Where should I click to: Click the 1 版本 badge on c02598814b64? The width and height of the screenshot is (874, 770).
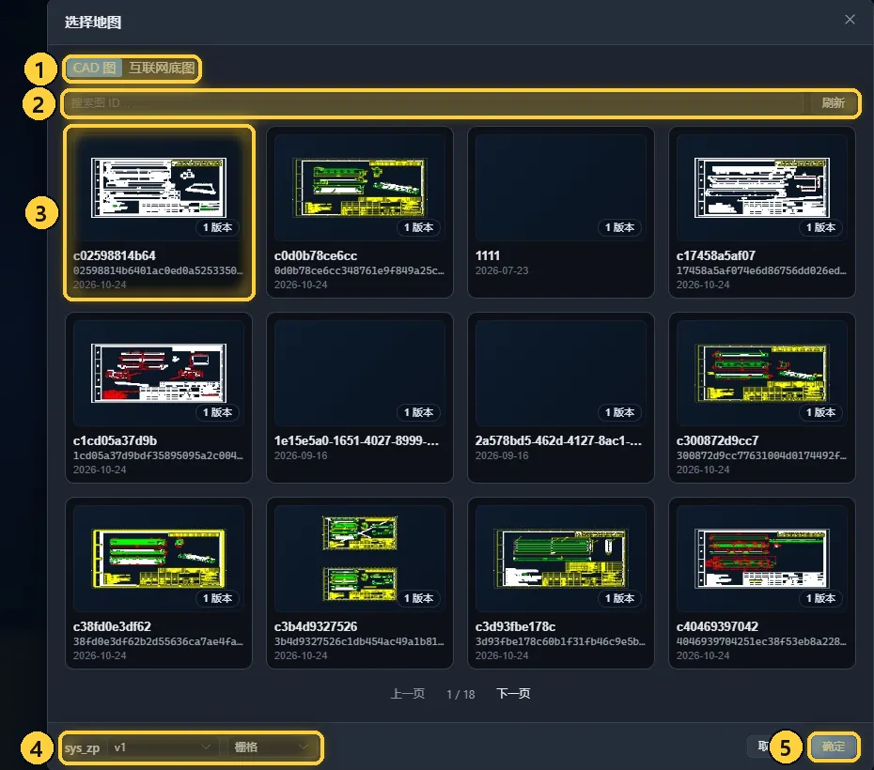[217, 227]
